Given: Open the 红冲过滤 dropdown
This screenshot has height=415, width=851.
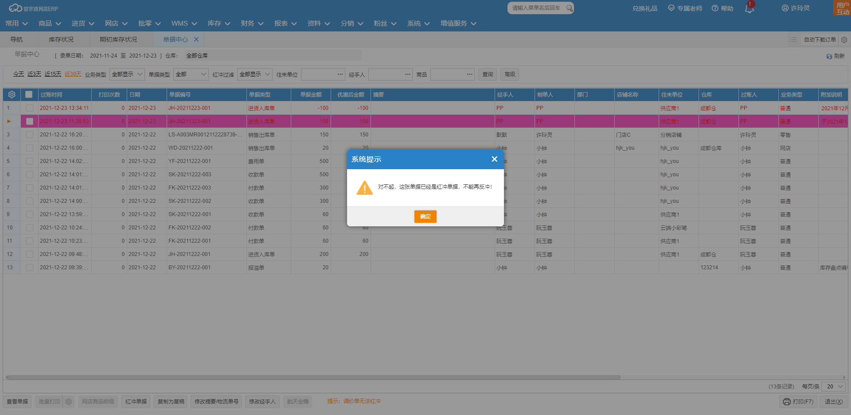Looking at the screenshot, I should [254, 74].
